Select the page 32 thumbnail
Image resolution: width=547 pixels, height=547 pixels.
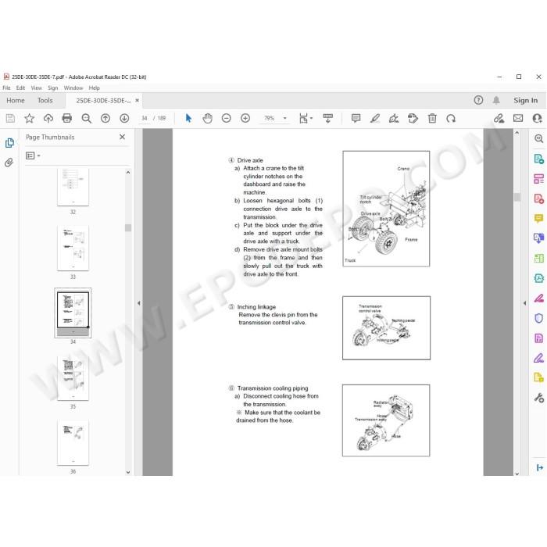point(73,188)
